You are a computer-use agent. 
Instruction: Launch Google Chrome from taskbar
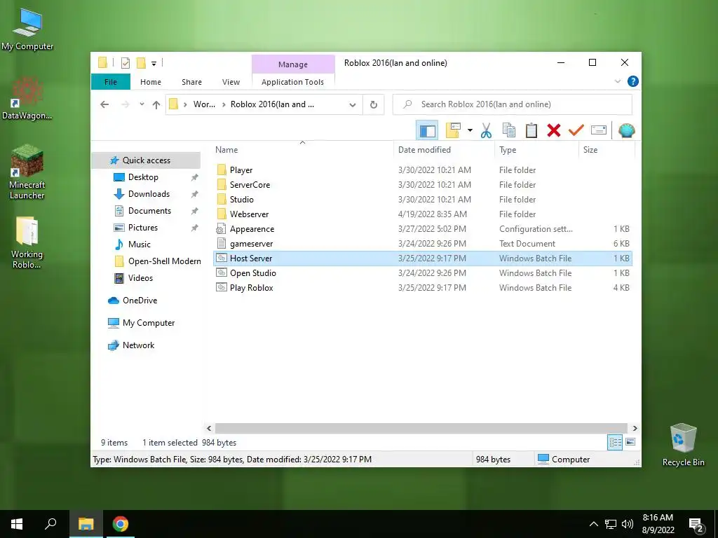pos(120,524)
